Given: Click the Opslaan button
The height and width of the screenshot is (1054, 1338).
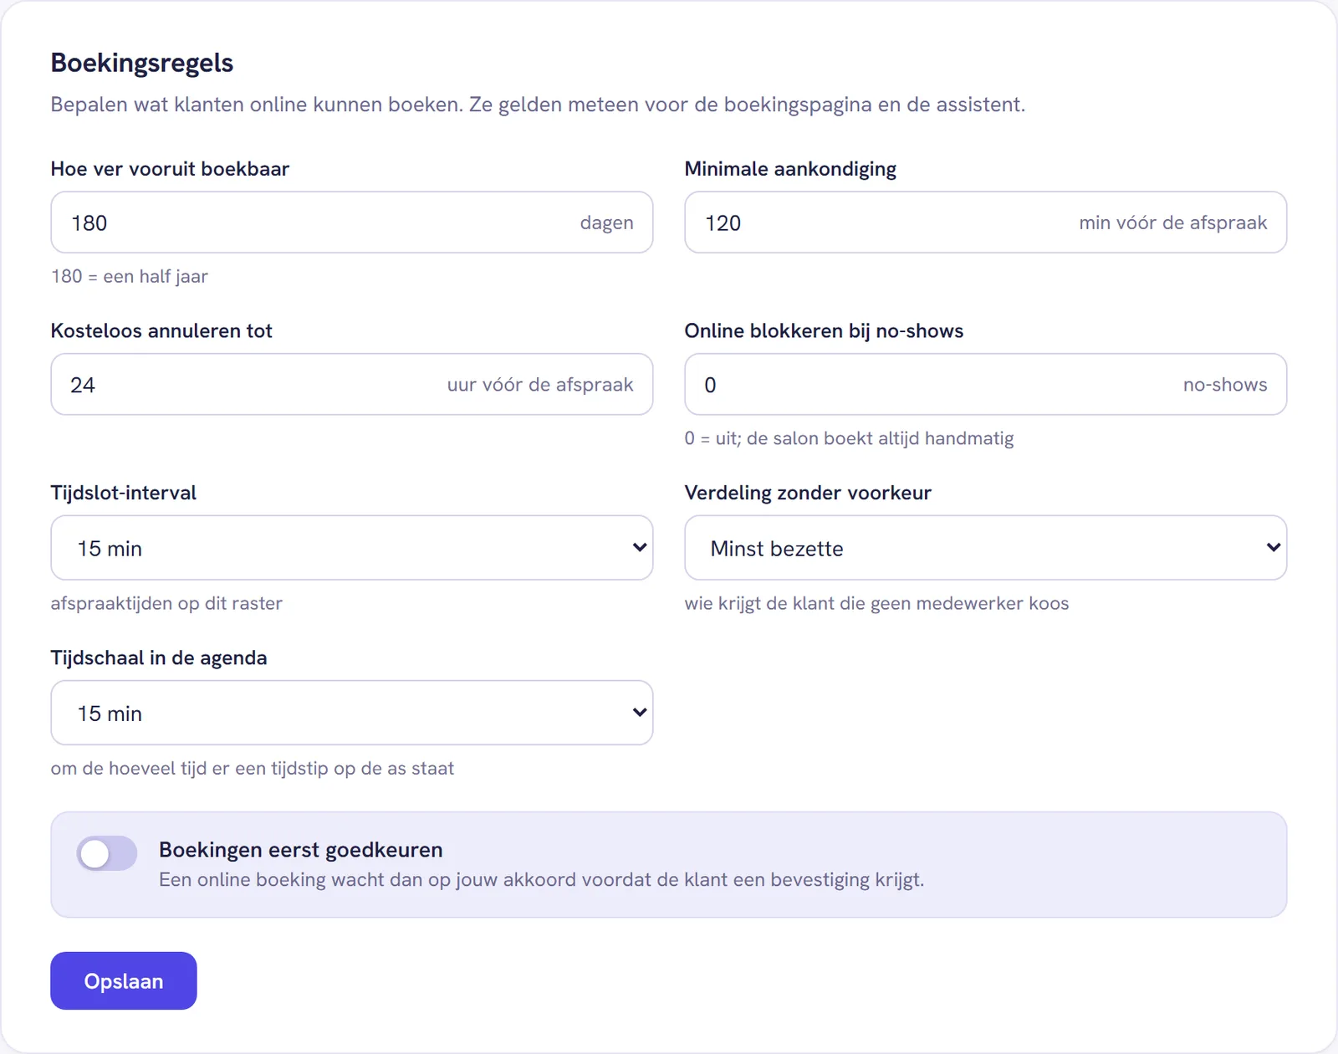Looking at the screenshot, I should (x=124, y=980).
